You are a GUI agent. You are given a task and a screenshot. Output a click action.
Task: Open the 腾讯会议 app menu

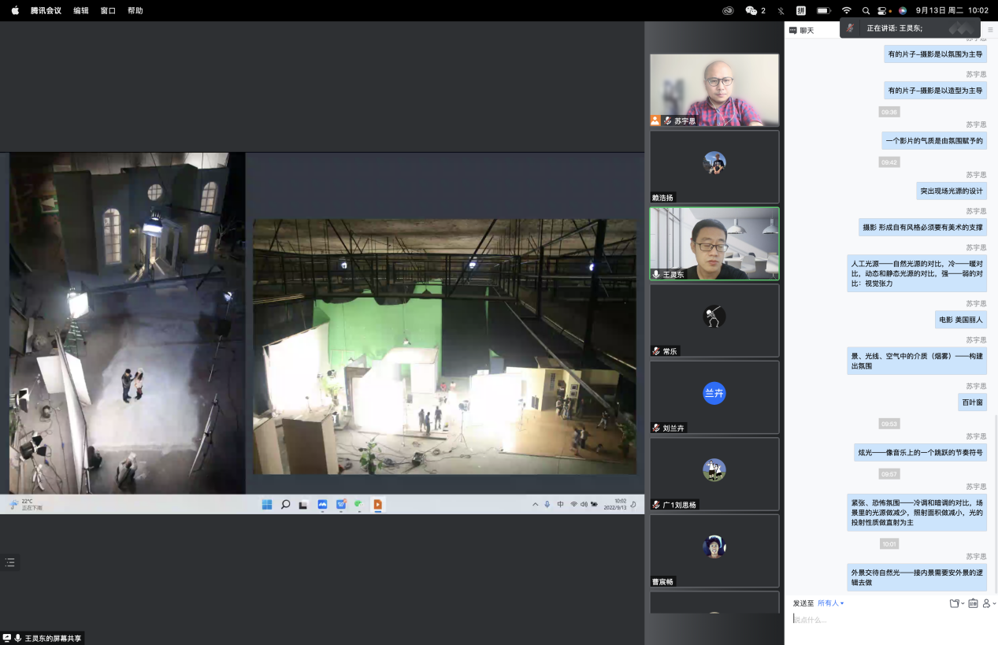(46, 10)
